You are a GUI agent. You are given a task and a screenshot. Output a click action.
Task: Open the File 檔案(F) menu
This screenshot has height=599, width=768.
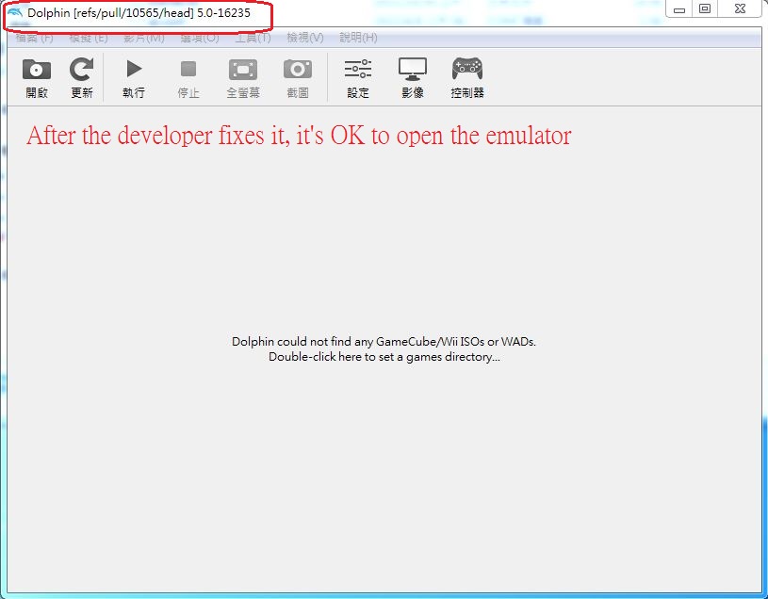34,38
